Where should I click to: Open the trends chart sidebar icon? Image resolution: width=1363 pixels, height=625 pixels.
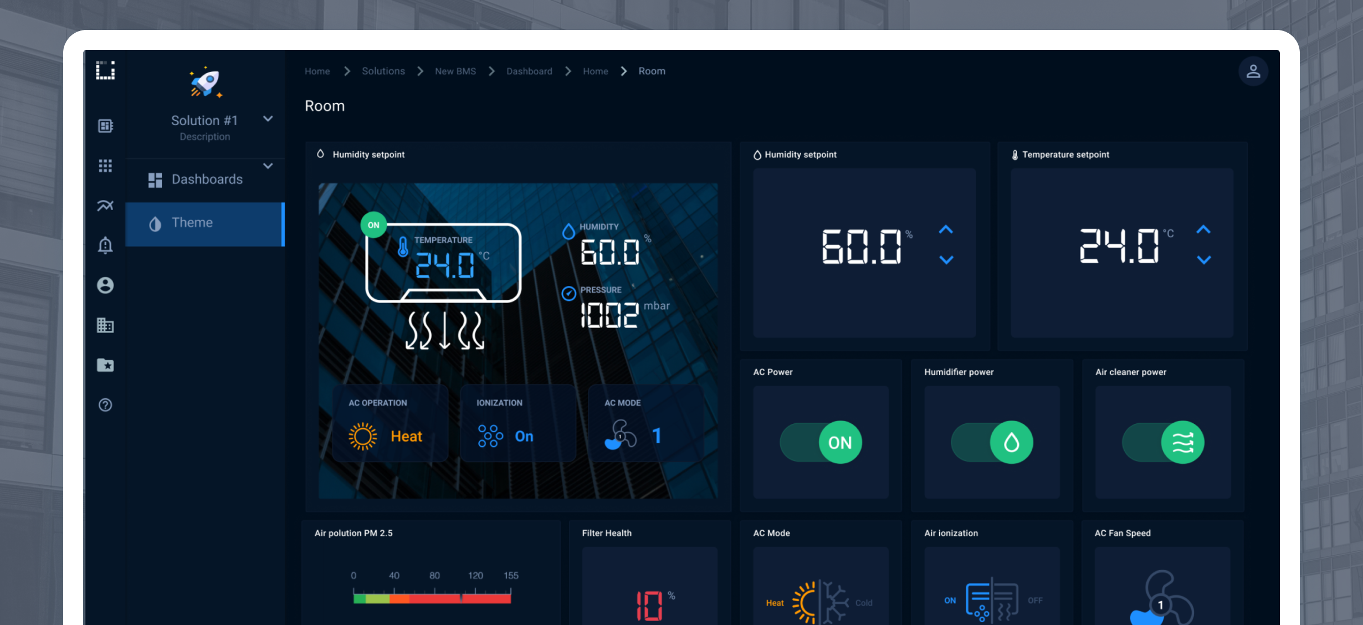tap(105, 206)
